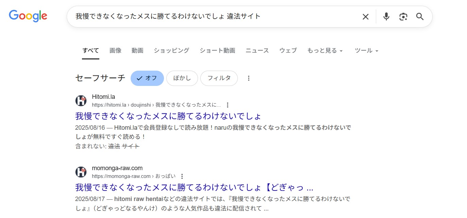The height and width of the screenshot is (218, 467).
Task: Open the Hitomi.la result link
Action: pos(168,116)
